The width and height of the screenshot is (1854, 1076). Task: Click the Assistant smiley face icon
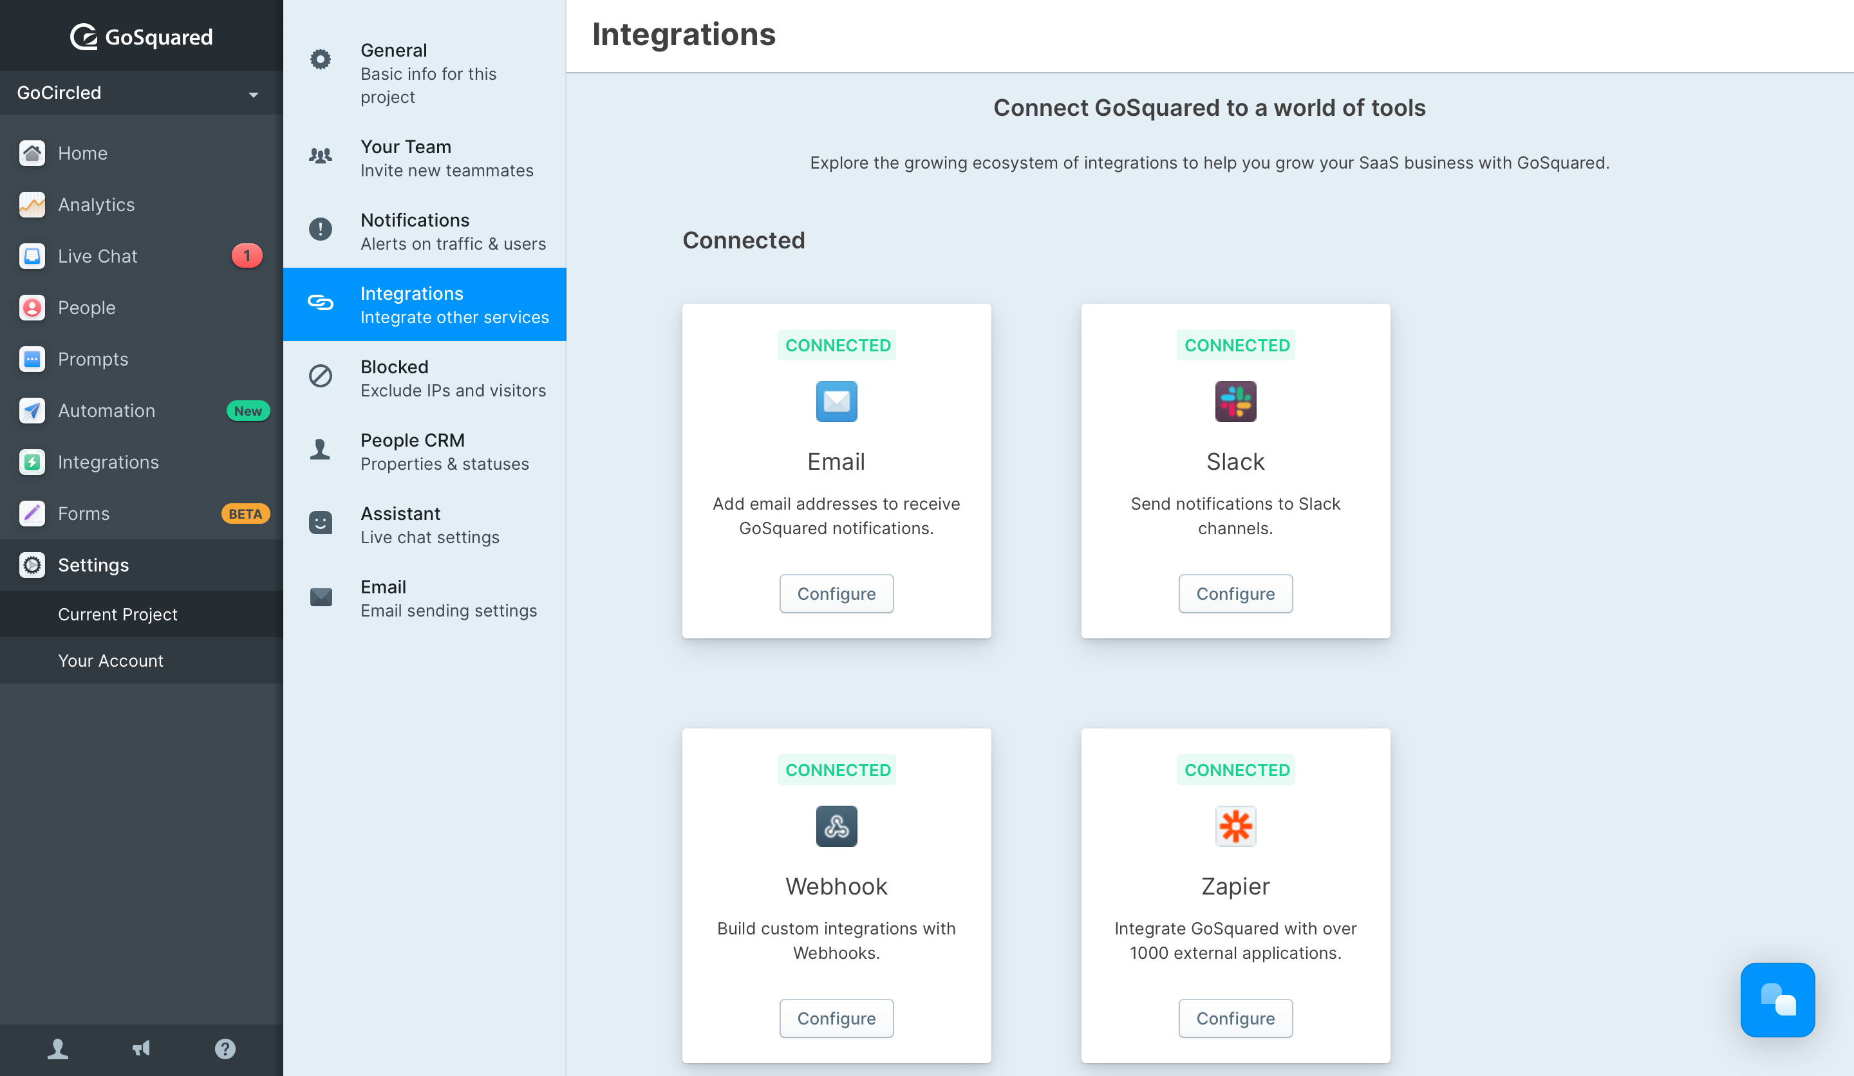pos(320,522)
